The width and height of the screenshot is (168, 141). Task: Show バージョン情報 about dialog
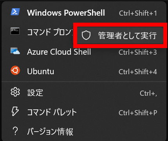pyautogui.click(x=84, y=131)
